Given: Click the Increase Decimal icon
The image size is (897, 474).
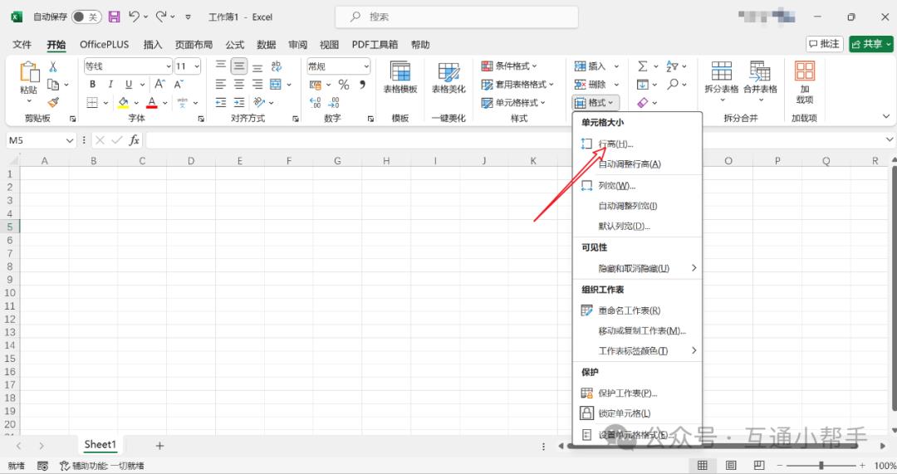Looking at the screenshot, I should (316, 102).
